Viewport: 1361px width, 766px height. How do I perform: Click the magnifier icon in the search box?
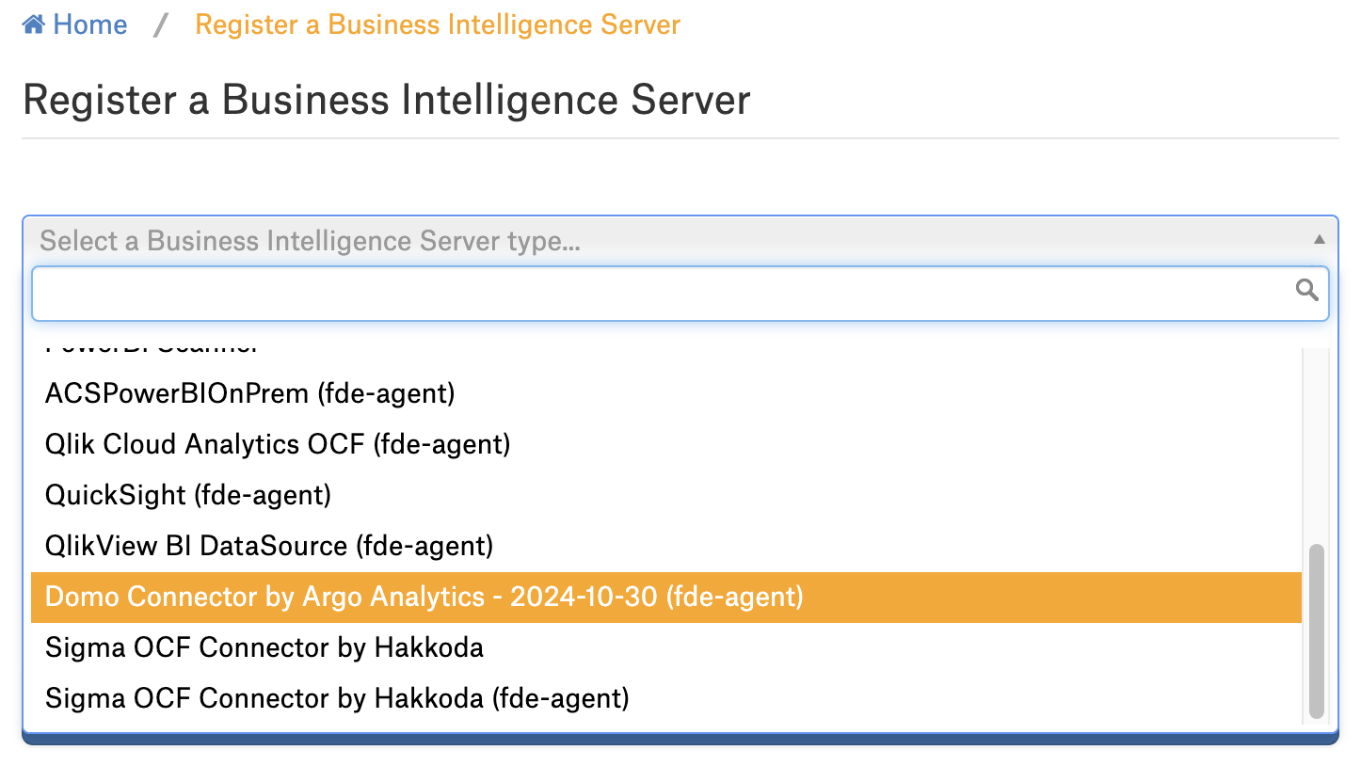pos(1306,290)
